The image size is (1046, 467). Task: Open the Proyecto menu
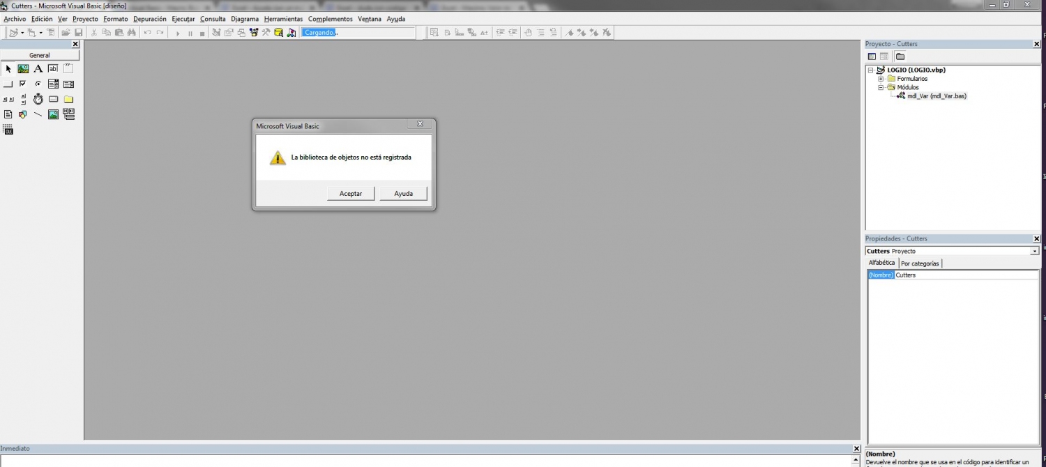coord(85,19)
